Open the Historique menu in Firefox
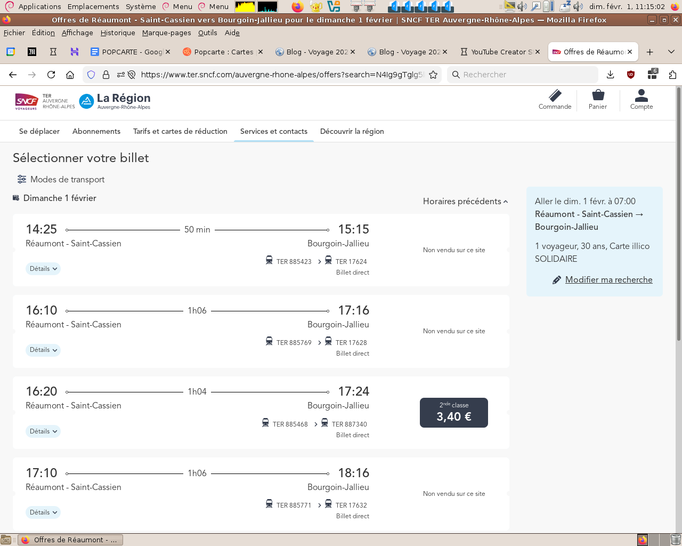682x546 pixels. (118, 33)
